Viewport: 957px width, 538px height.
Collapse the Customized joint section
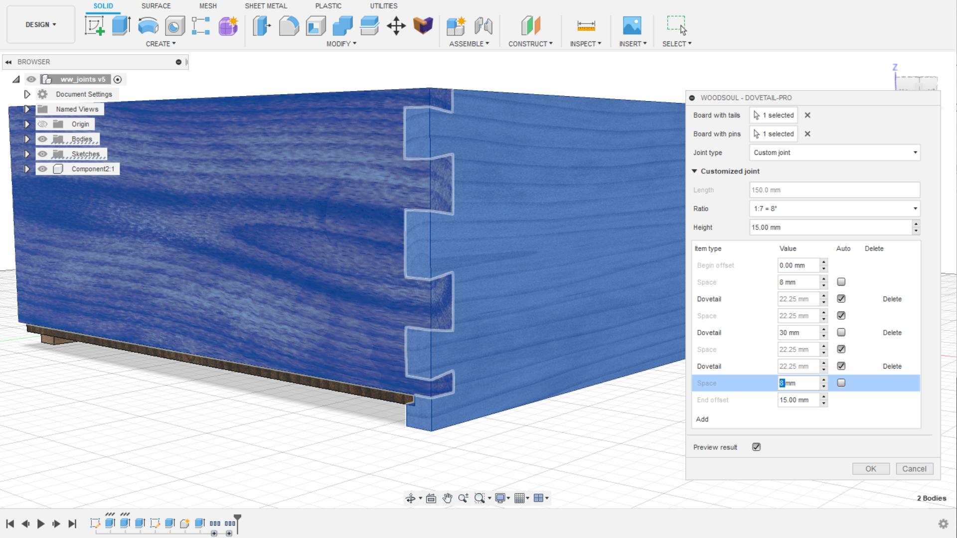tap(694, 171)
